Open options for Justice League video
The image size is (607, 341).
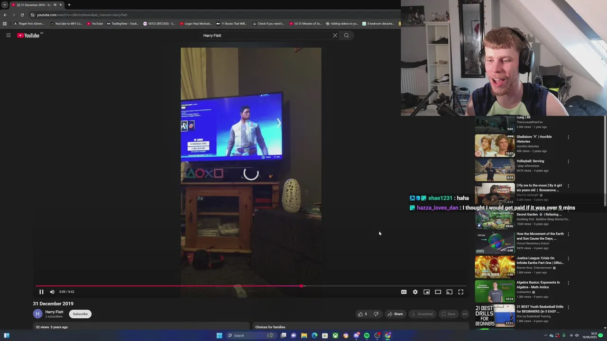[x=568, y=259]
